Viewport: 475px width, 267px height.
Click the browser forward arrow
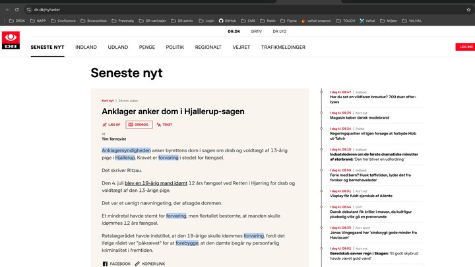click(7, 10)
